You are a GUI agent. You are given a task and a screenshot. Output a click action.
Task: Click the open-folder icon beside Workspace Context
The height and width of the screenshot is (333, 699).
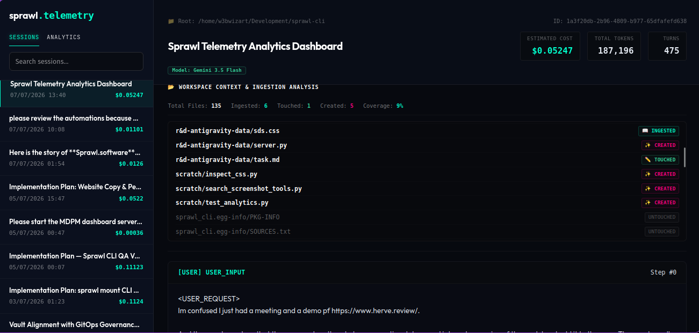171,87
